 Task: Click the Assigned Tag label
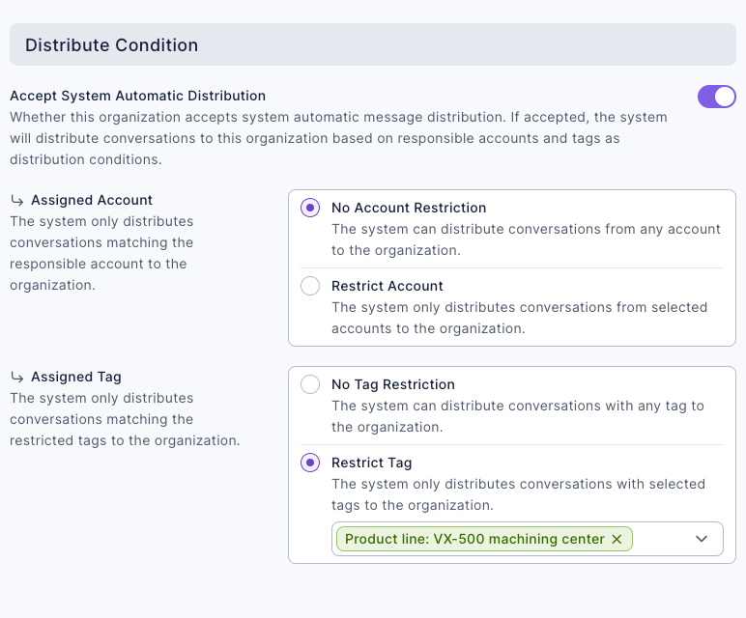click(x=76, y=377)
